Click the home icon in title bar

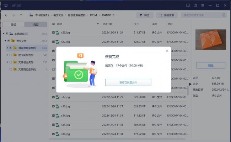[x=6, y=5]
